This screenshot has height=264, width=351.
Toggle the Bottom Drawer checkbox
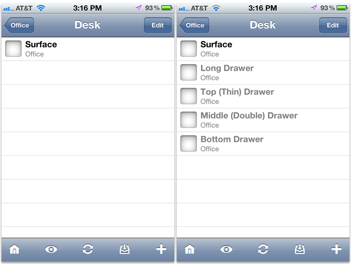pos(188,144)
